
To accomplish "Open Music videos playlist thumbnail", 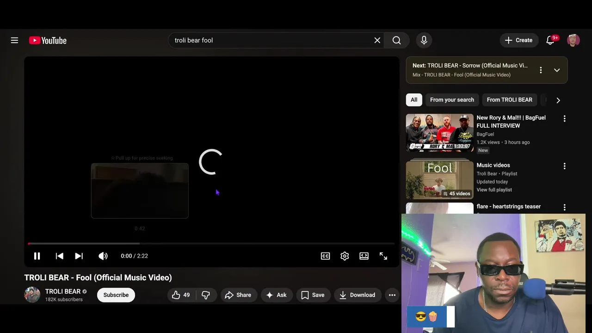I will click(x=440, y=180).
